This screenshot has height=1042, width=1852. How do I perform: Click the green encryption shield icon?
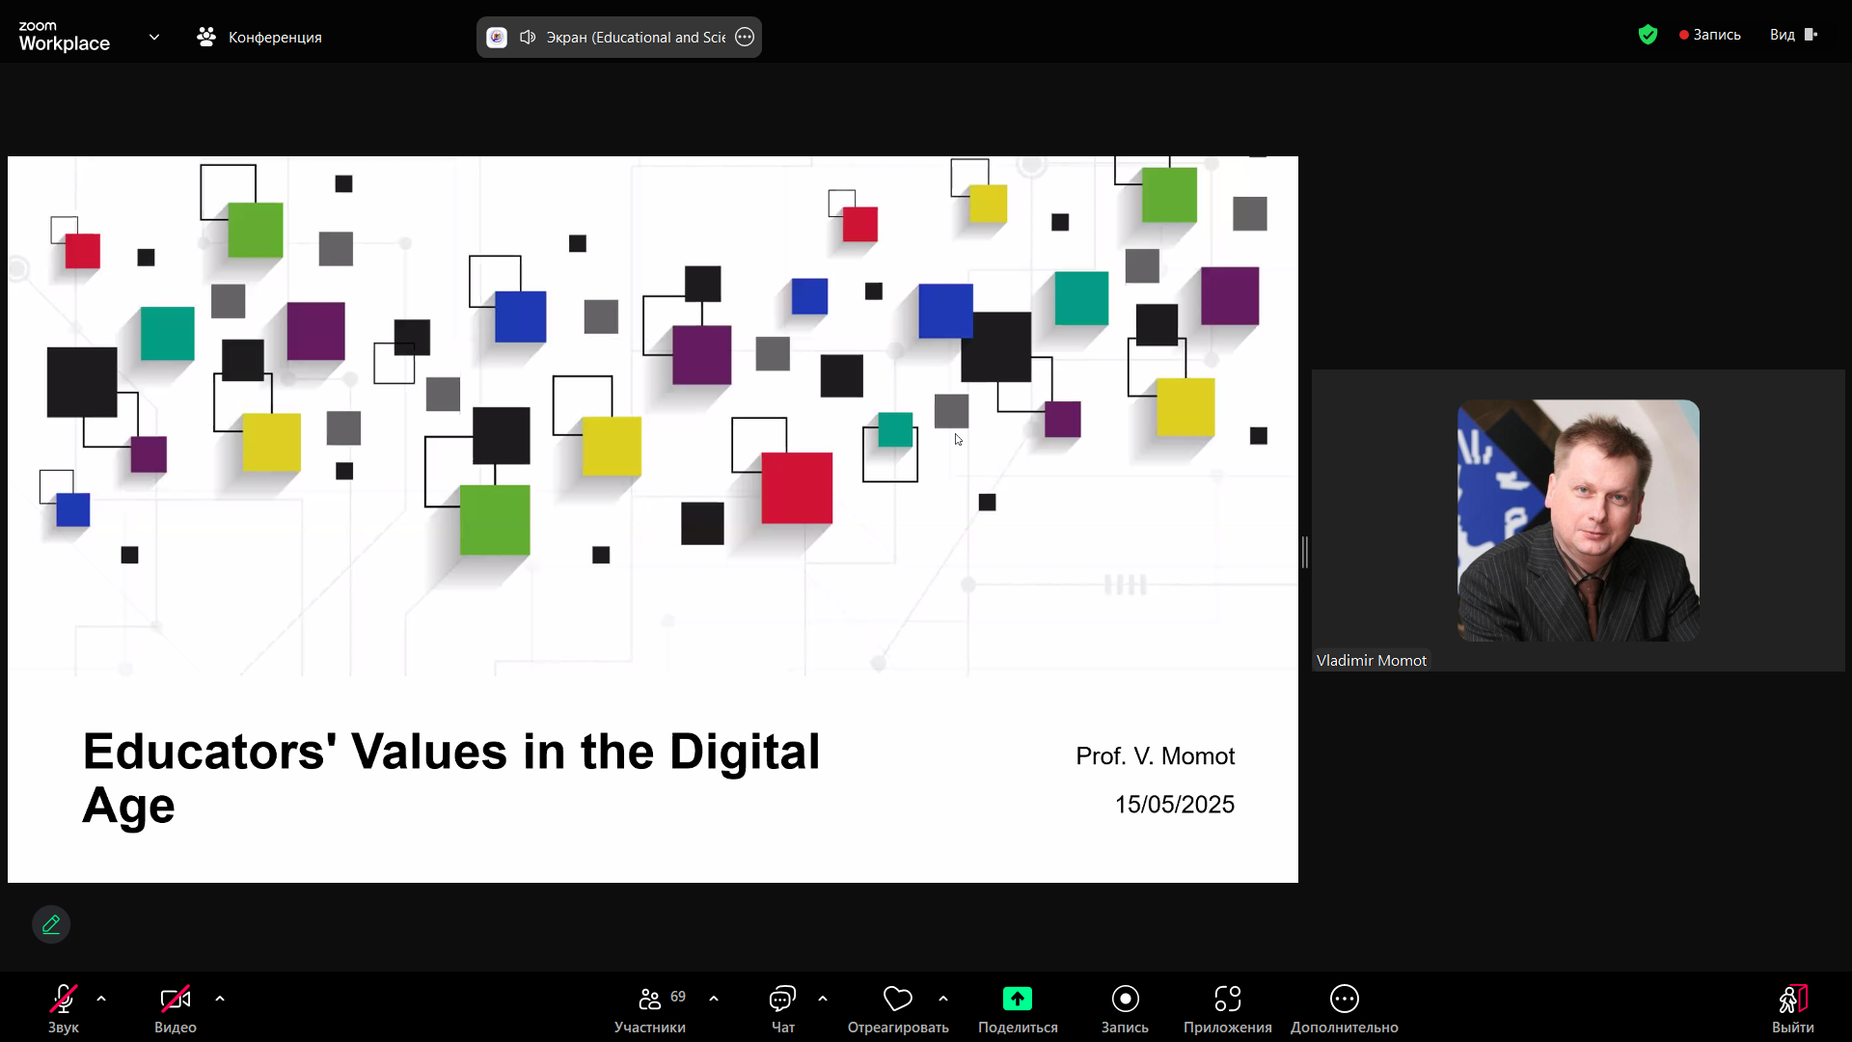1648,35
